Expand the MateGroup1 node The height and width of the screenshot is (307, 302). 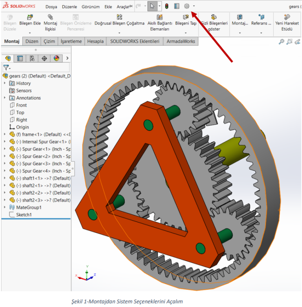(x=5, y=207)
